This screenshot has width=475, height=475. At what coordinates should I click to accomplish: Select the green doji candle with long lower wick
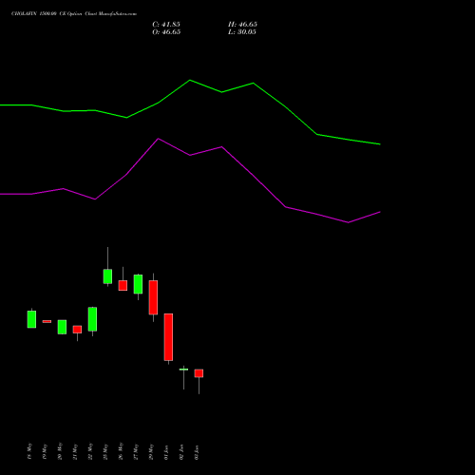click(183, 370)
